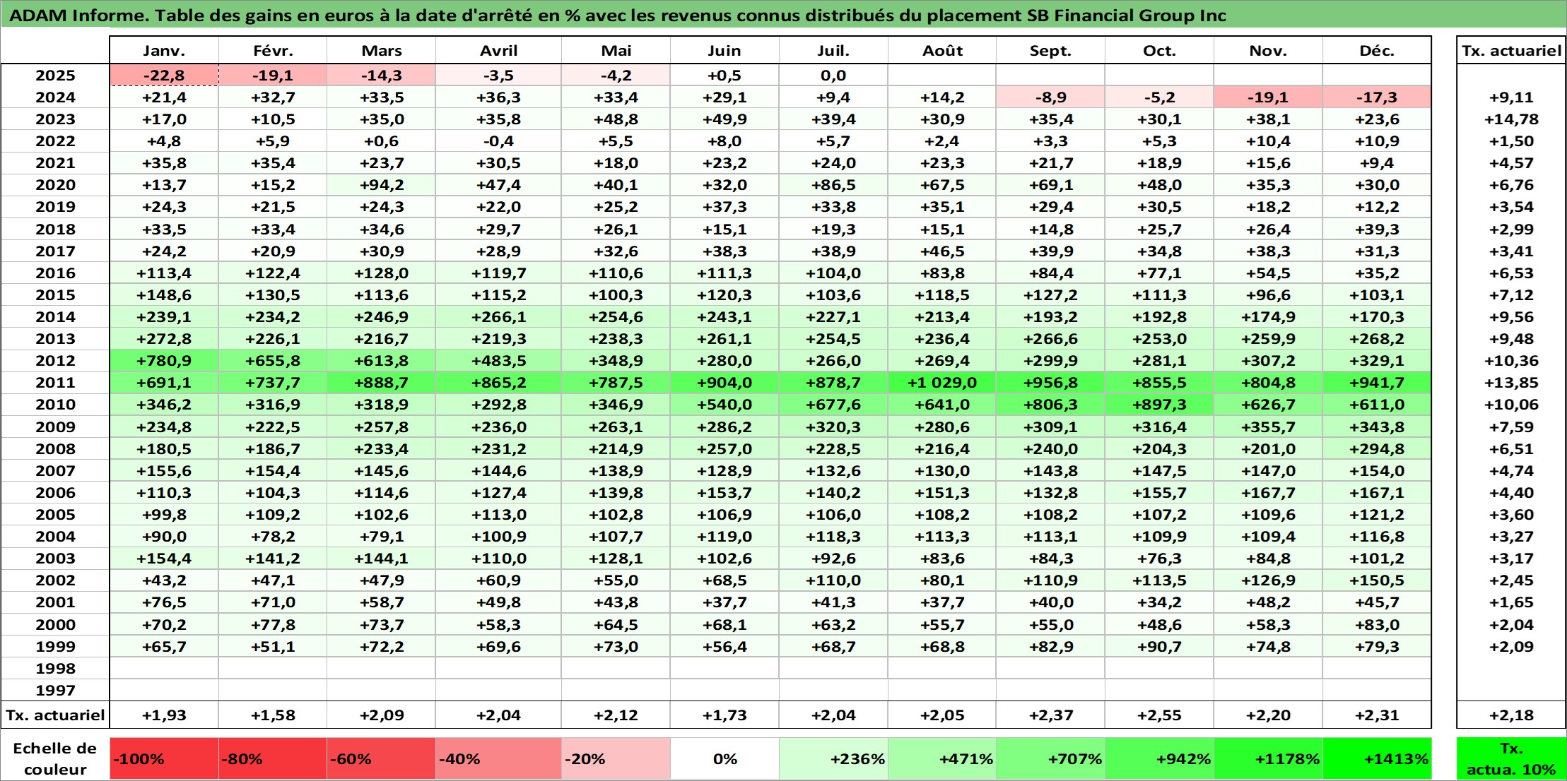Click the +14,78 actuarial rate for 2023
Image resolution: width=1567 pixels, height=781 pixels.
(1511, 119)
